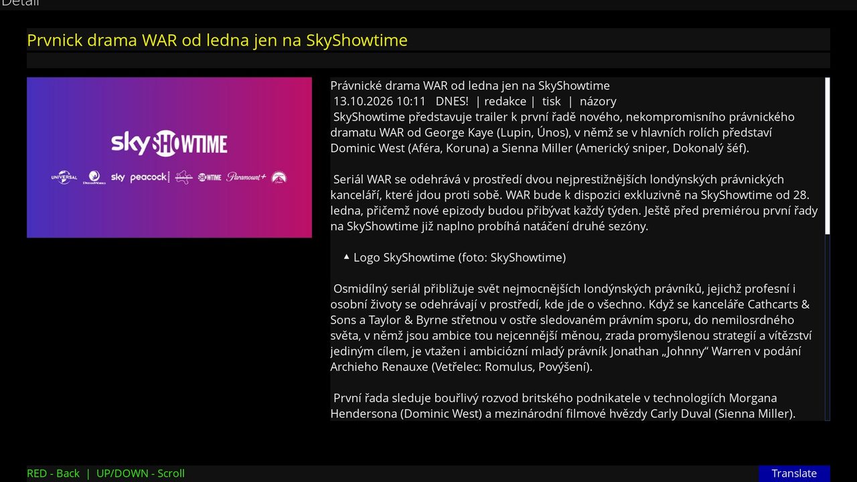Click the "tisk" text in article byline

coord(552,102)
